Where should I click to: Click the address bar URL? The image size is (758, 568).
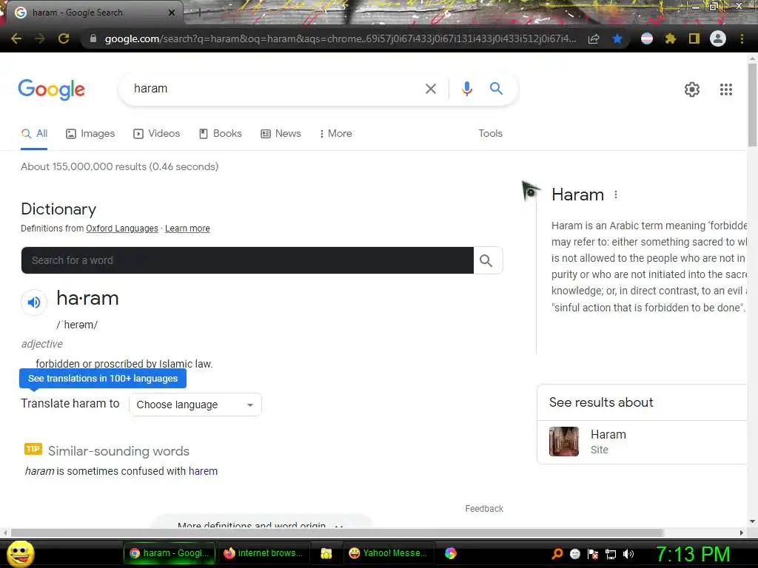pyautogui.click(x=341, y=38)
